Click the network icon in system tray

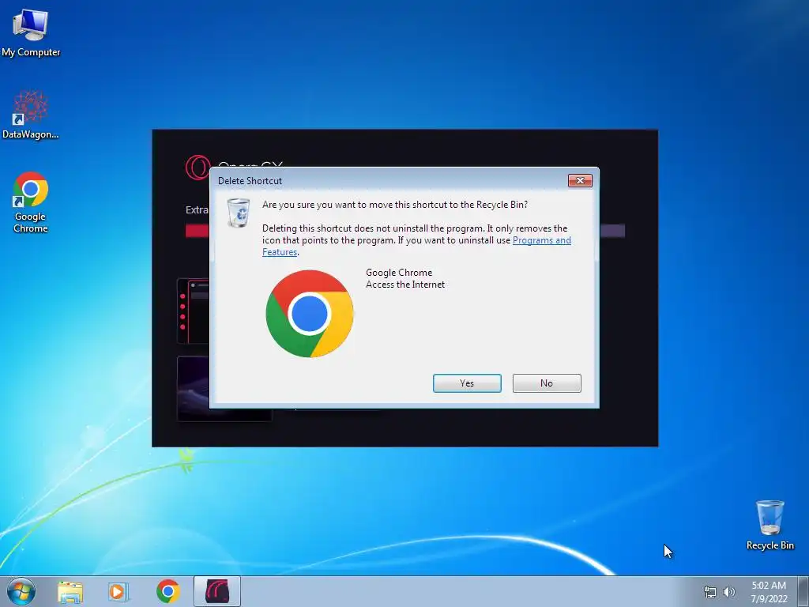click(x=710, y=592)
